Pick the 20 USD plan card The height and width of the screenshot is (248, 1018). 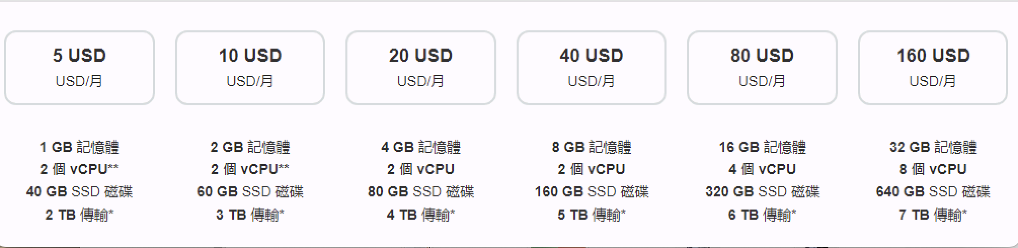pyautogui.click(x=420, y=68)
